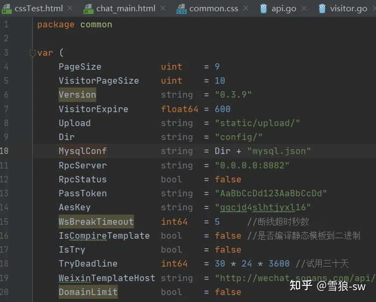
Task: Click the PageSize variable name
Action: [x=80, y=67]
